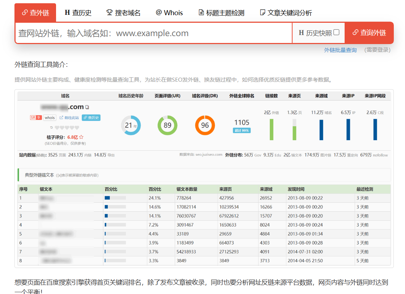This screenshot has width=405, height=294.
Task: Click the refresh arrow left of the hearts
Action: click(51, 127)
